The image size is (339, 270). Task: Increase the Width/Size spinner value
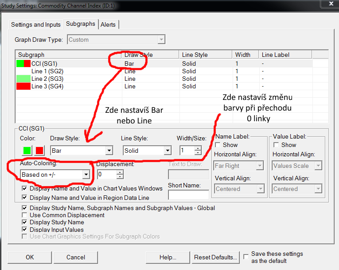pyautogui.click(x=198, y=148)
